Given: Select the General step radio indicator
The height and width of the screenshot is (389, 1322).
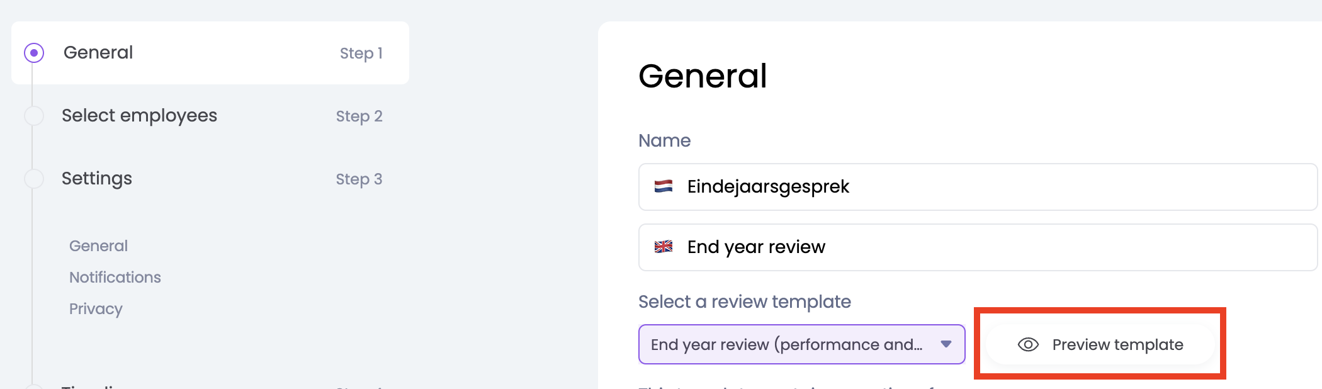Looking at the screenshot, I should pyautogui.click(x=34, y=53).
